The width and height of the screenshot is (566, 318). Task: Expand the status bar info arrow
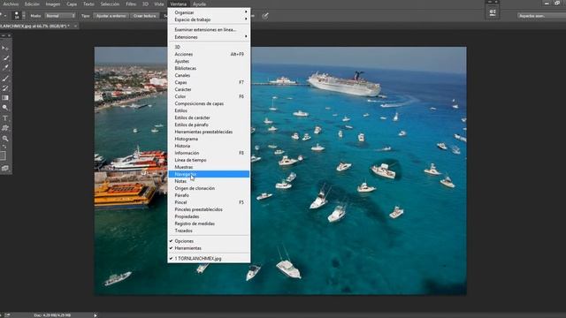pos(96,315)
